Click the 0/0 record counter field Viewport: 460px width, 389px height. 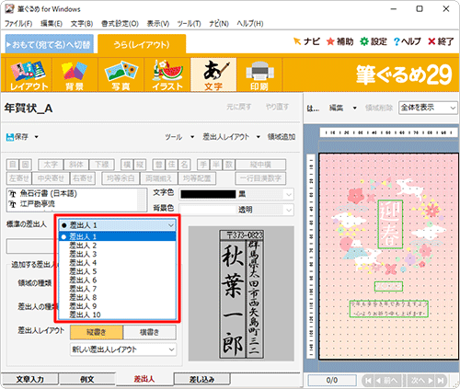point(332,381)
